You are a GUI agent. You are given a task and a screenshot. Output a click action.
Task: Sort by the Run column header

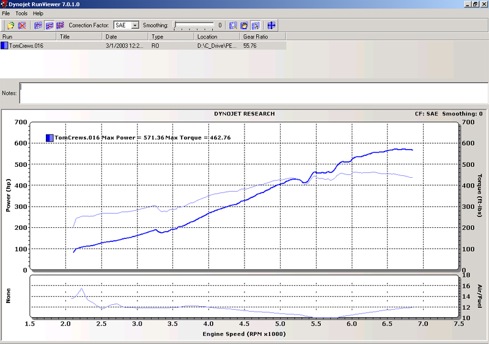click(x=28, y=37)
